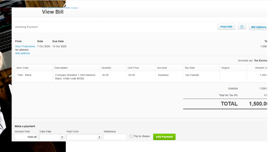Viewport: 273px width, 152px height.
Task: Click the green Add Payment button
Action: coord(164,137)
